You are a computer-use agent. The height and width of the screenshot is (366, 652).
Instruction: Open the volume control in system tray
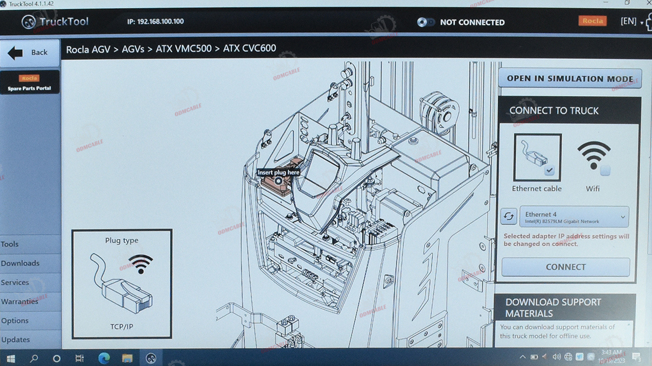point(556,357)
